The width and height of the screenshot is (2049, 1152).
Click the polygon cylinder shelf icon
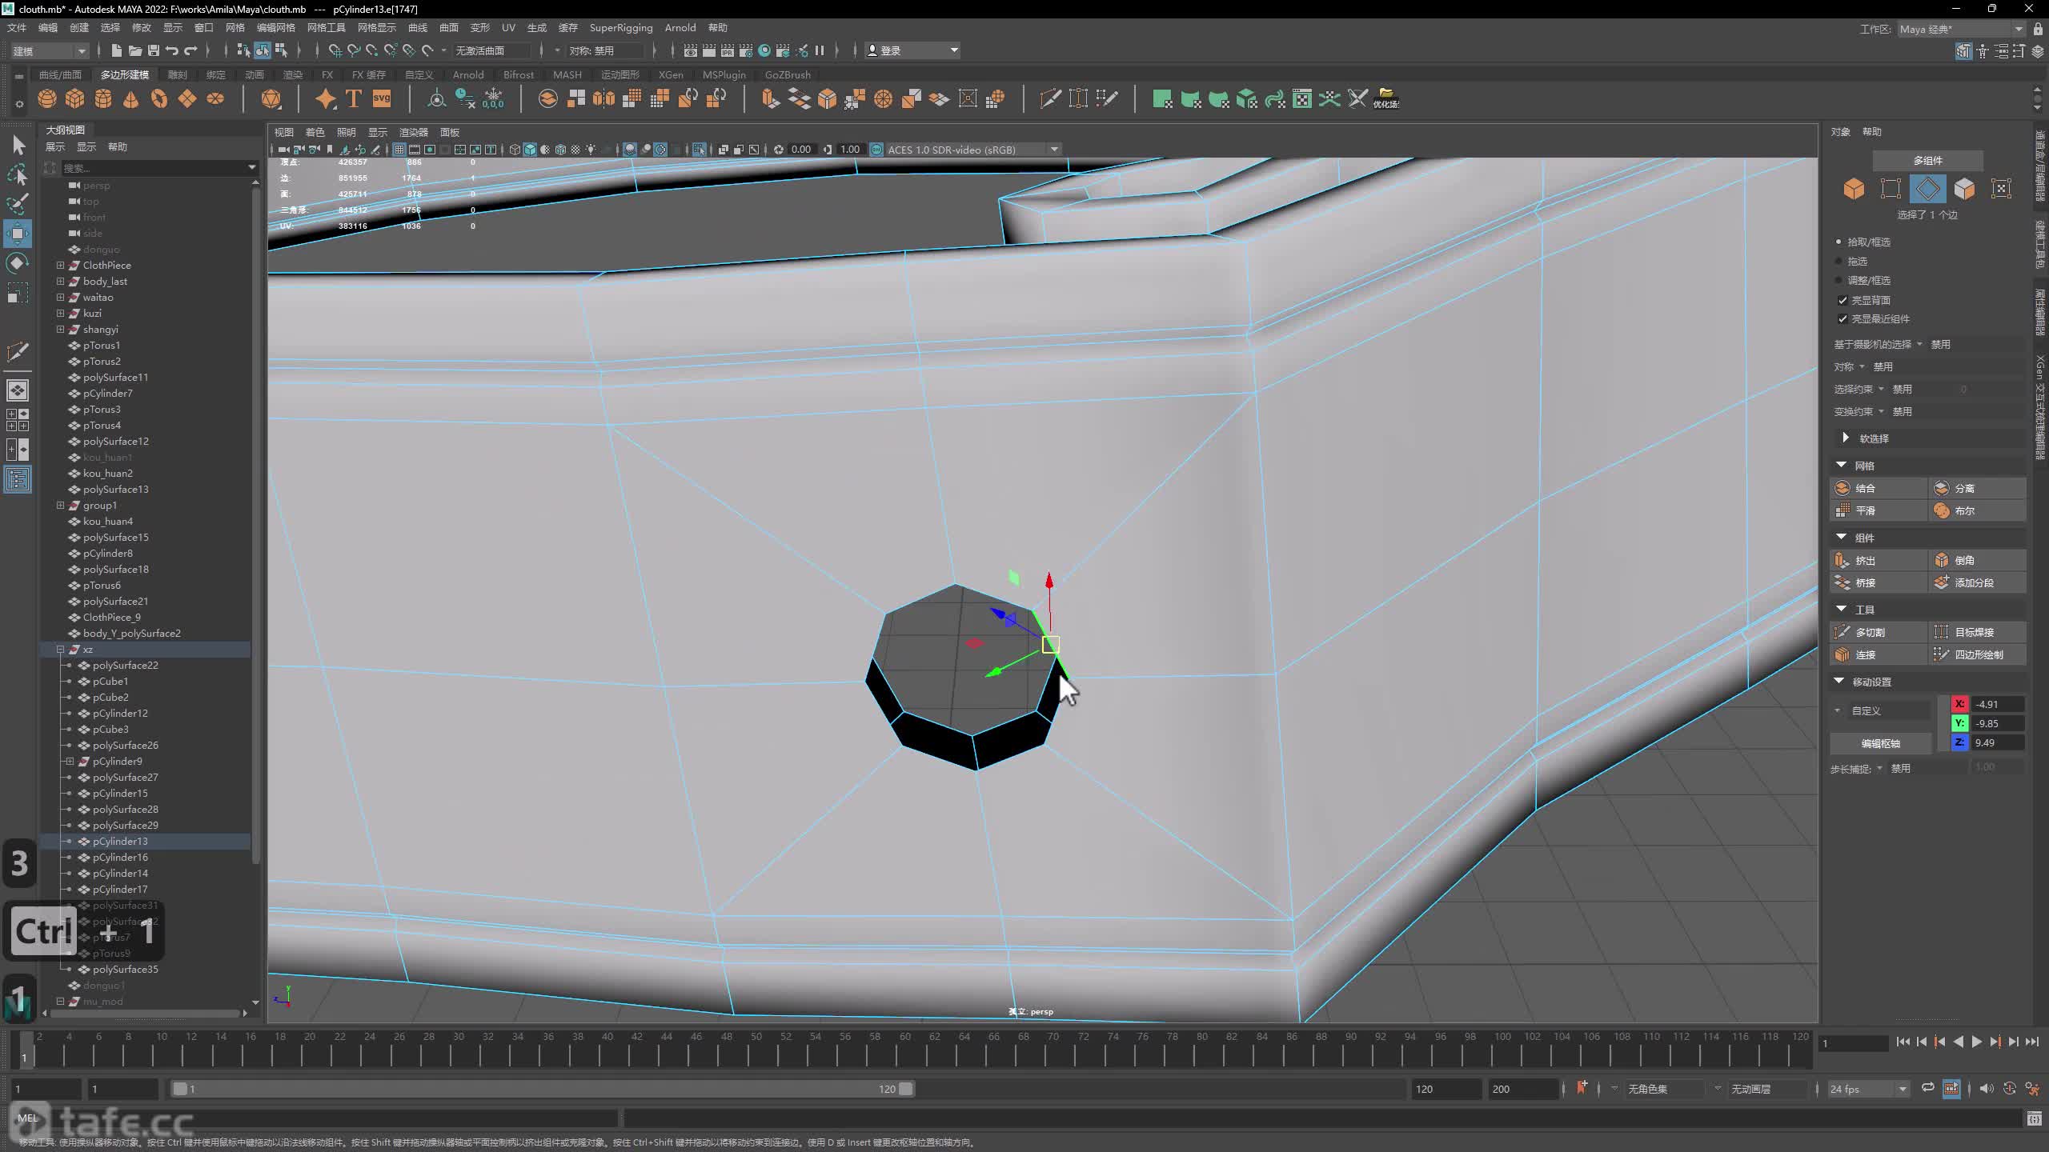(x=103, y=99)
